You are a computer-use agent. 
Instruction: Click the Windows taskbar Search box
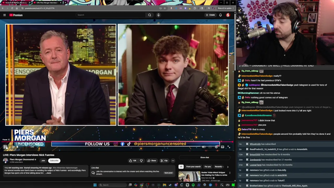112,185
